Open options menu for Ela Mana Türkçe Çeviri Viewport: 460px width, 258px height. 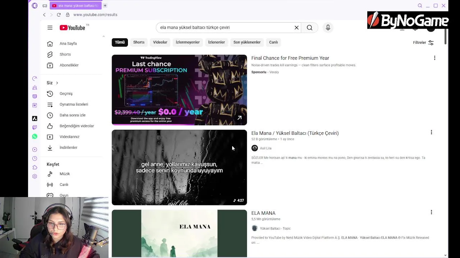pos(431,132)
